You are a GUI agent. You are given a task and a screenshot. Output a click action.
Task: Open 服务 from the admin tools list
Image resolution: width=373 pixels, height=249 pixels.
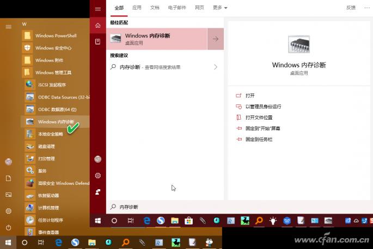click(55, 171)
